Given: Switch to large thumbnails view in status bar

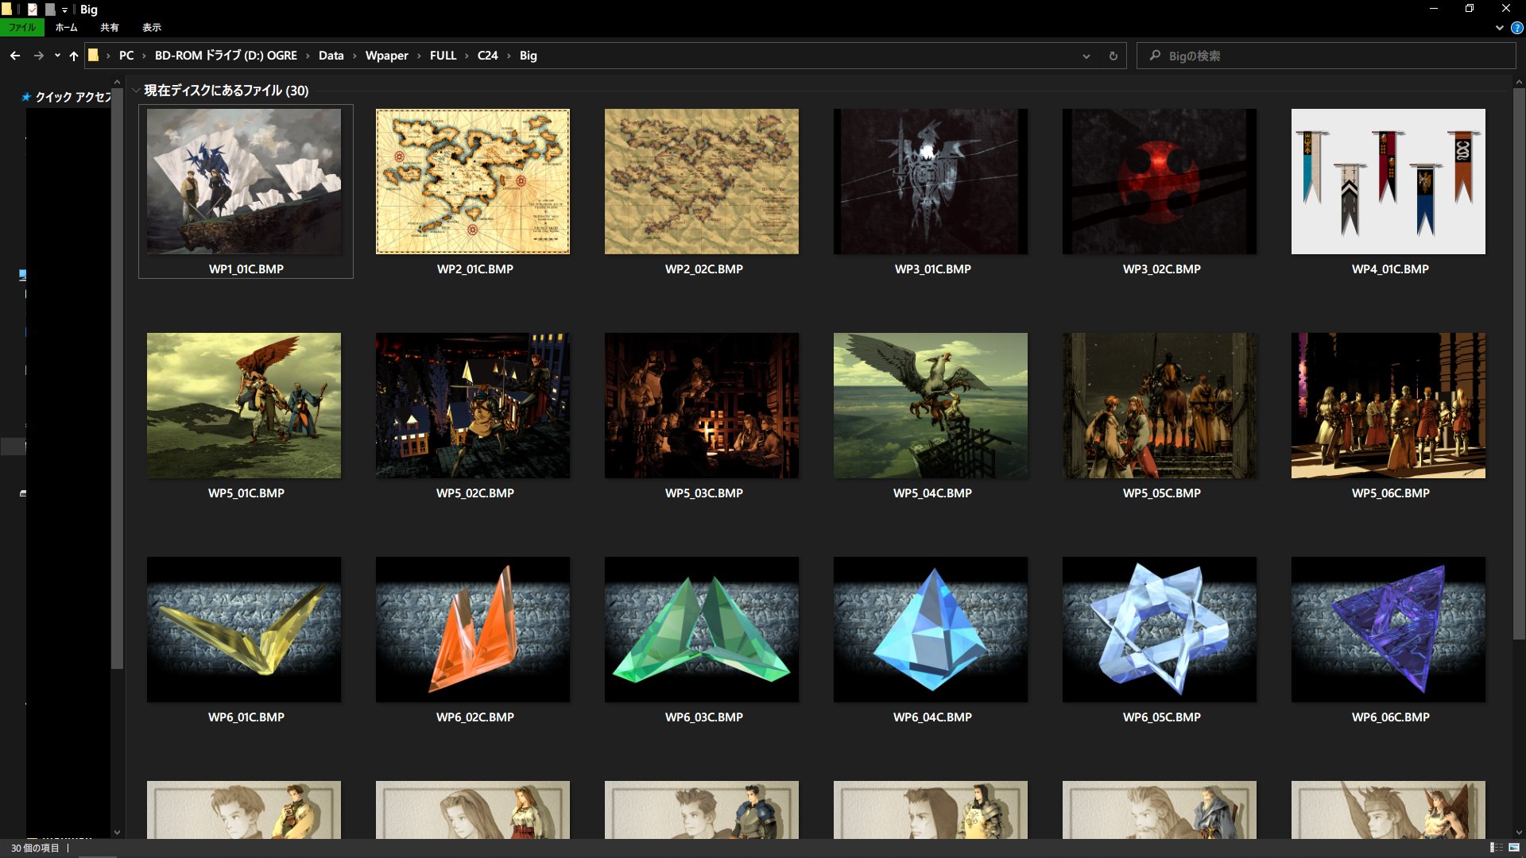Looking at the screenshot, I should [x=1514, y=848].
